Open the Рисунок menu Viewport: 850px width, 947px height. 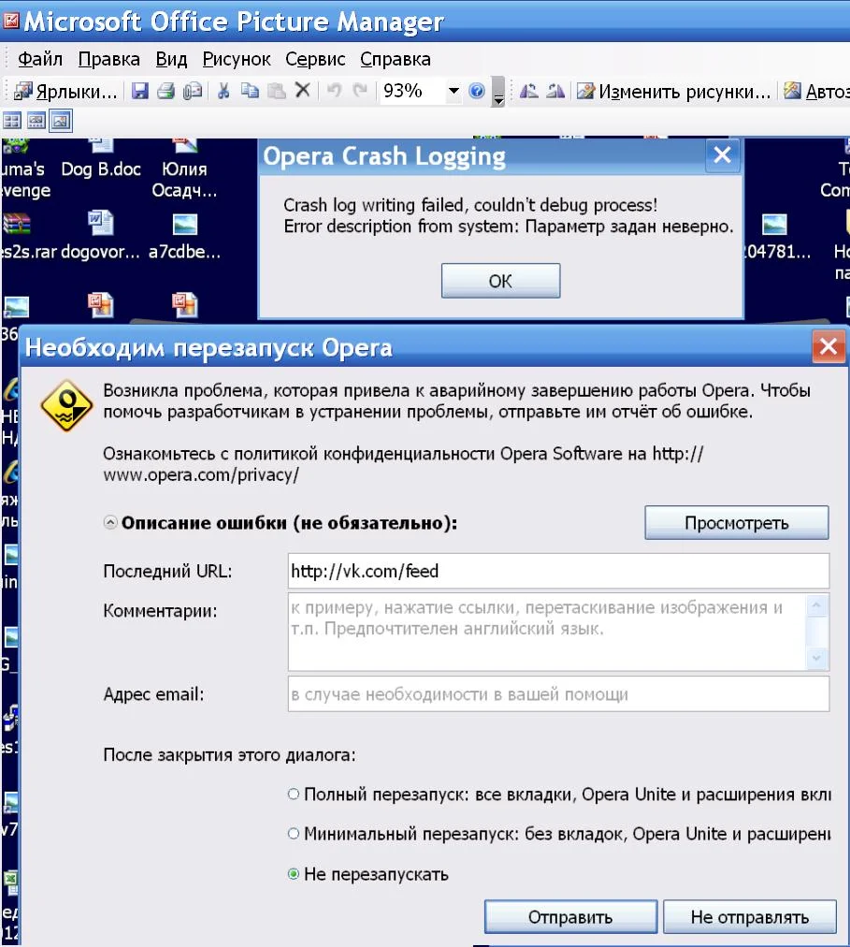[236, 59]
